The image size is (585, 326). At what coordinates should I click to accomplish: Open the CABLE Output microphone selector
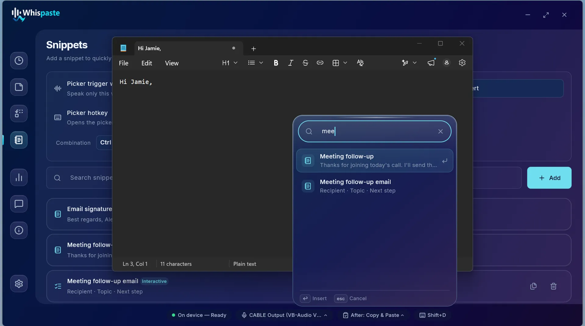285,315
